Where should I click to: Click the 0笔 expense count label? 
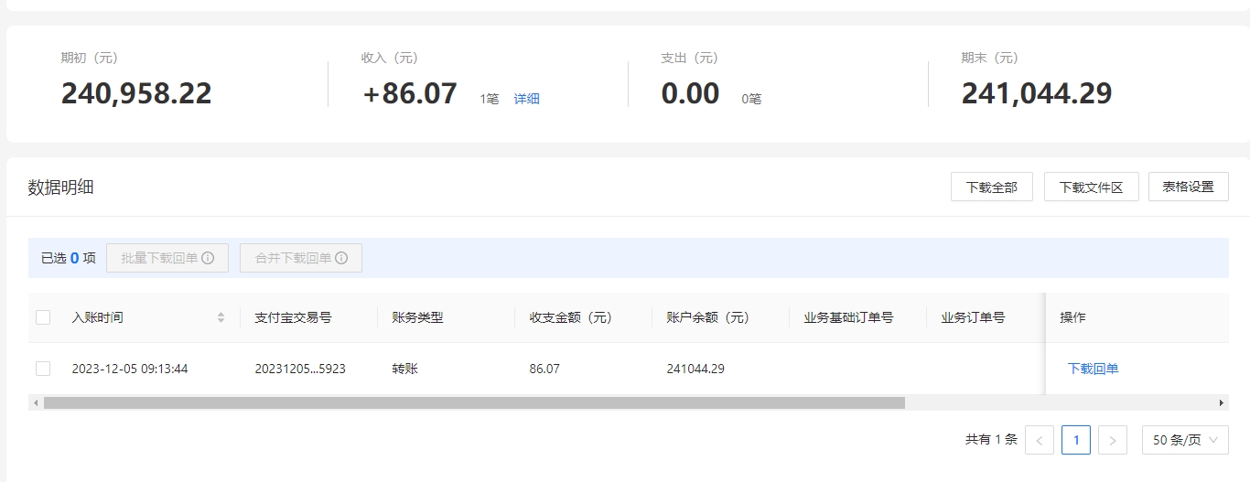coord(751,99)
